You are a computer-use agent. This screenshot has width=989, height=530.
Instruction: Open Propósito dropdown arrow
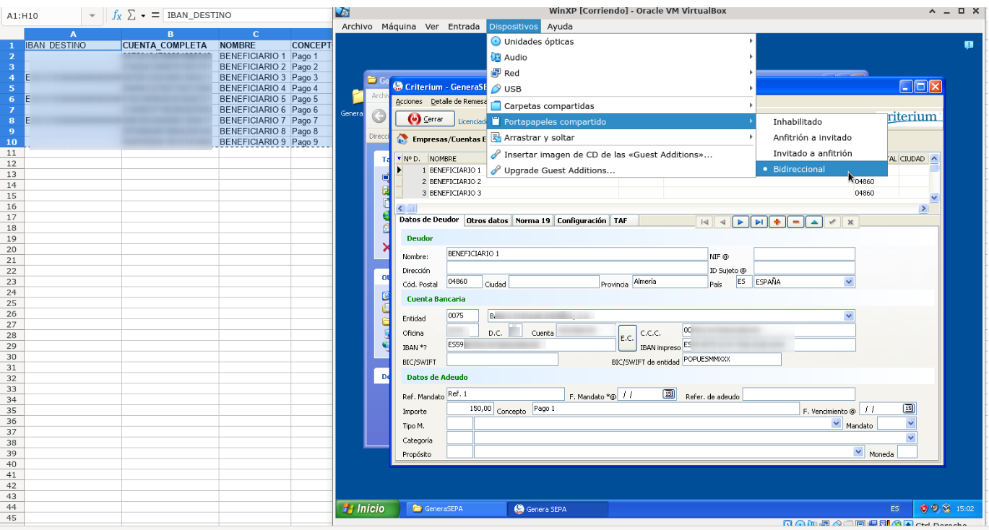pos(858,452)
